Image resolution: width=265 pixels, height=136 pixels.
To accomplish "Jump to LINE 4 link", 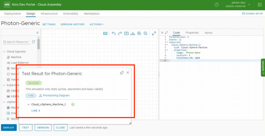I will 36,111.
